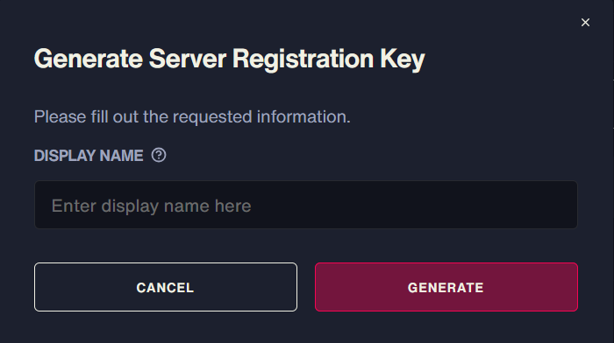Click the word 'Registration' in the title
Viewport: 614px width, 343px height.
(303, 59)
